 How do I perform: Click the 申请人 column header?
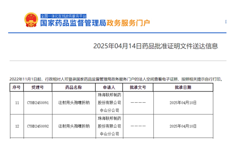(x=109, y=87)
